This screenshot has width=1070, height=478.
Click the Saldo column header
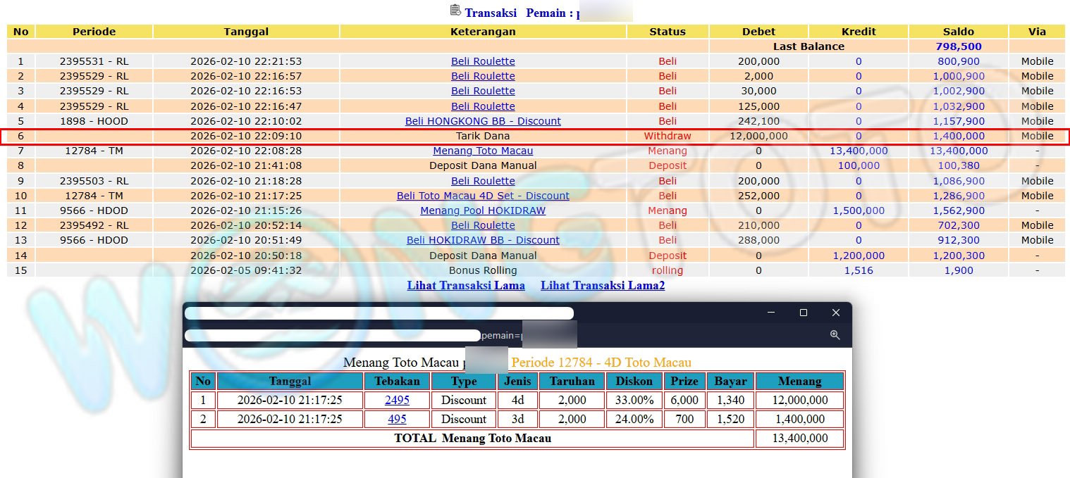click(958, 32)
